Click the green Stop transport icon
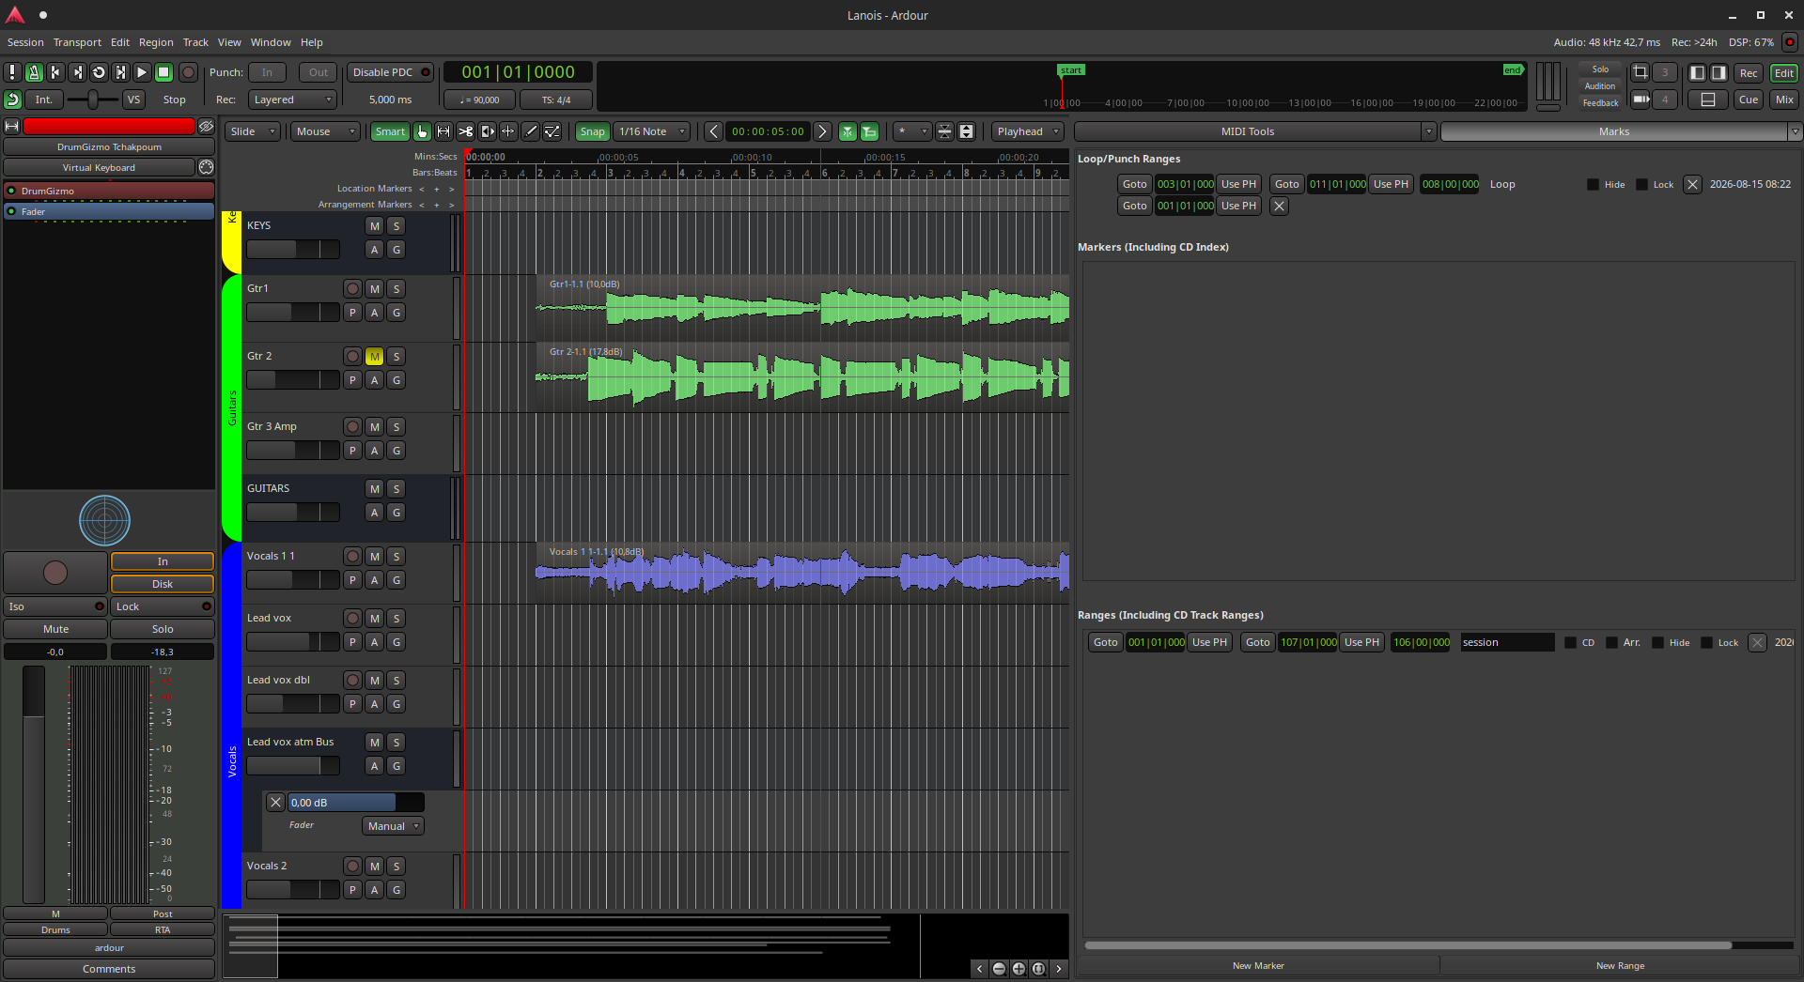1804x982 pixels. 163,72
